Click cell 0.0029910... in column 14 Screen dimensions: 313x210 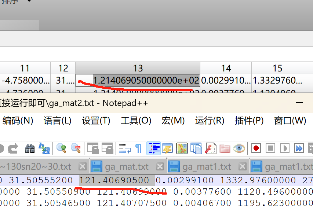tap(226, 80)
